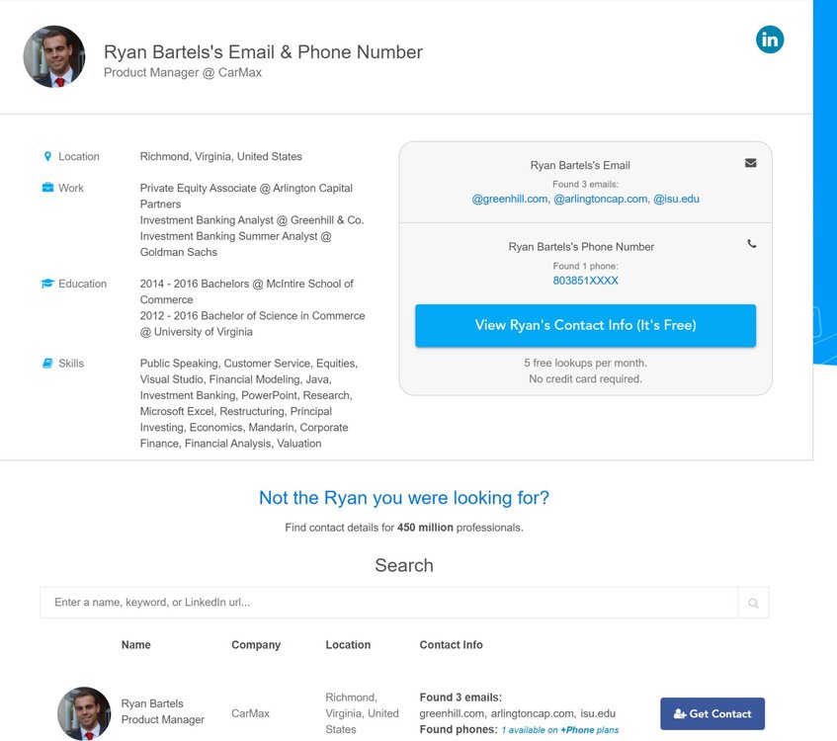Click the Education graduation cap icon
This screenshot has width=837, height=741.
(x=47, y=284)
